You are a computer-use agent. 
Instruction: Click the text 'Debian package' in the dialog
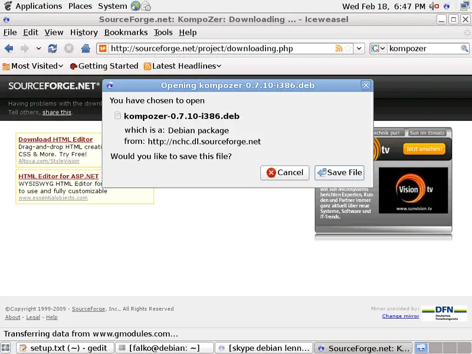tap(198, 130)
